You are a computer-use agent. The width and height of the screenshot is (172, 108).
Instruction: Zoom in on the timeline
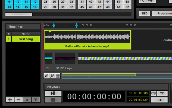point(46,76)
